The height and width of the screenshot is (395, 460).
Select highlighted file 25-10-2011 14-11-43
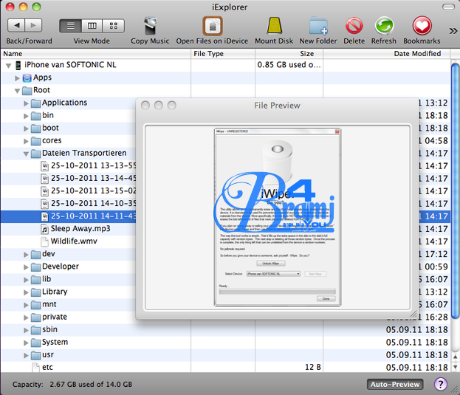[93, 216]
